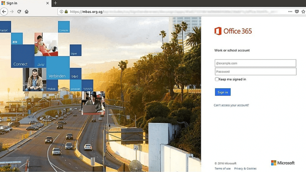The width and height of the screenshot is (306, 172).
Task: Open the browser home page icon
Action: [x=27, y=12]
